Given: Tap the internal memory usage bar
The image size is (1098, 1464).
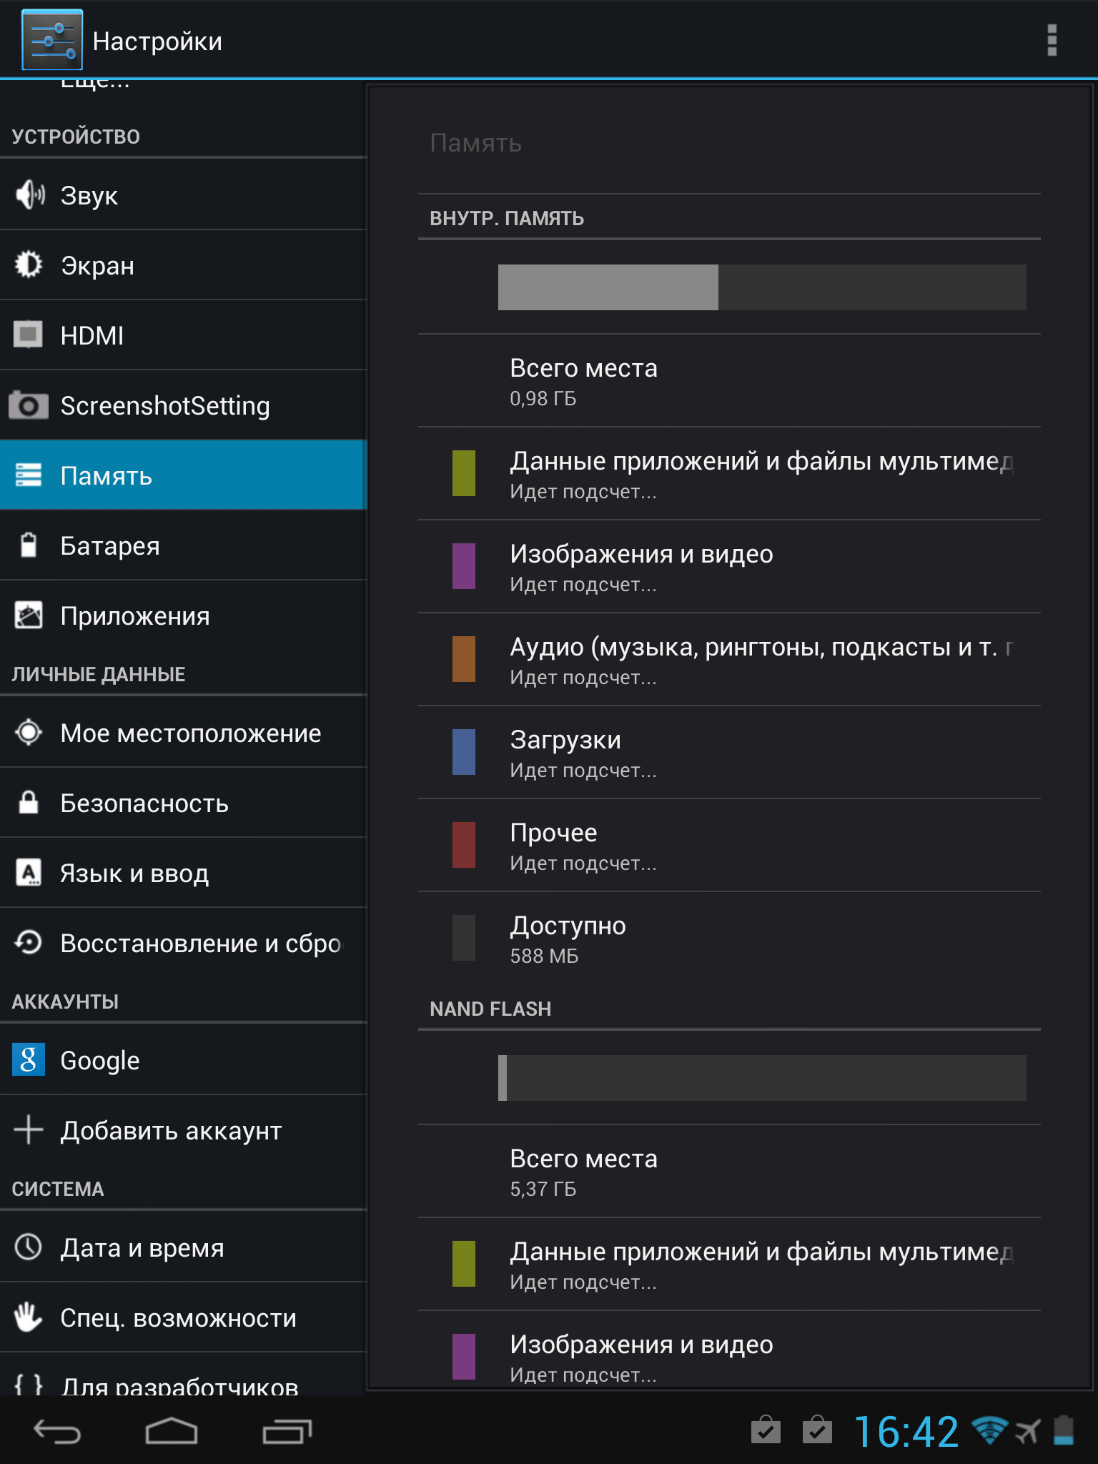Looking at the screenshot, I should [761, 287].
